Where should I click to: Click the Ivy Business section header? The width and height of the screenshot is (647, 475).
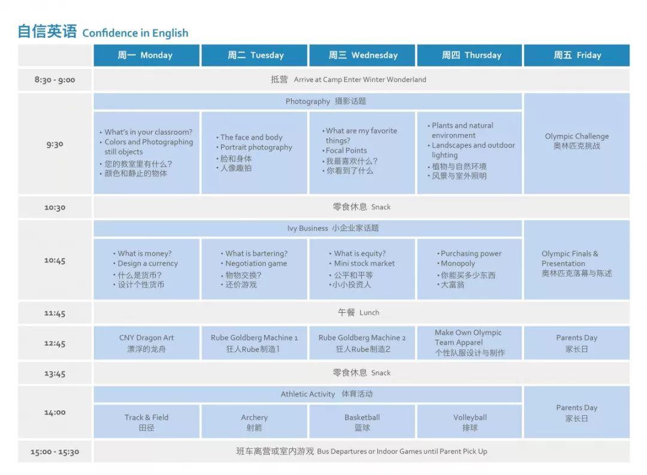pyautogui.click(x=308, y=229)
